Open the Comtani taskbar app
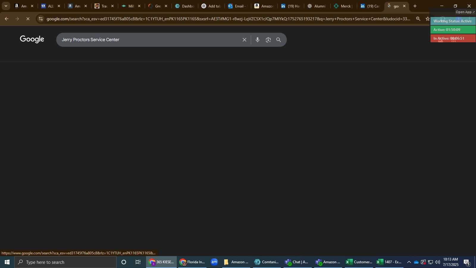The image size is (476, 268). pyautogui.click(x=267, y=262)
